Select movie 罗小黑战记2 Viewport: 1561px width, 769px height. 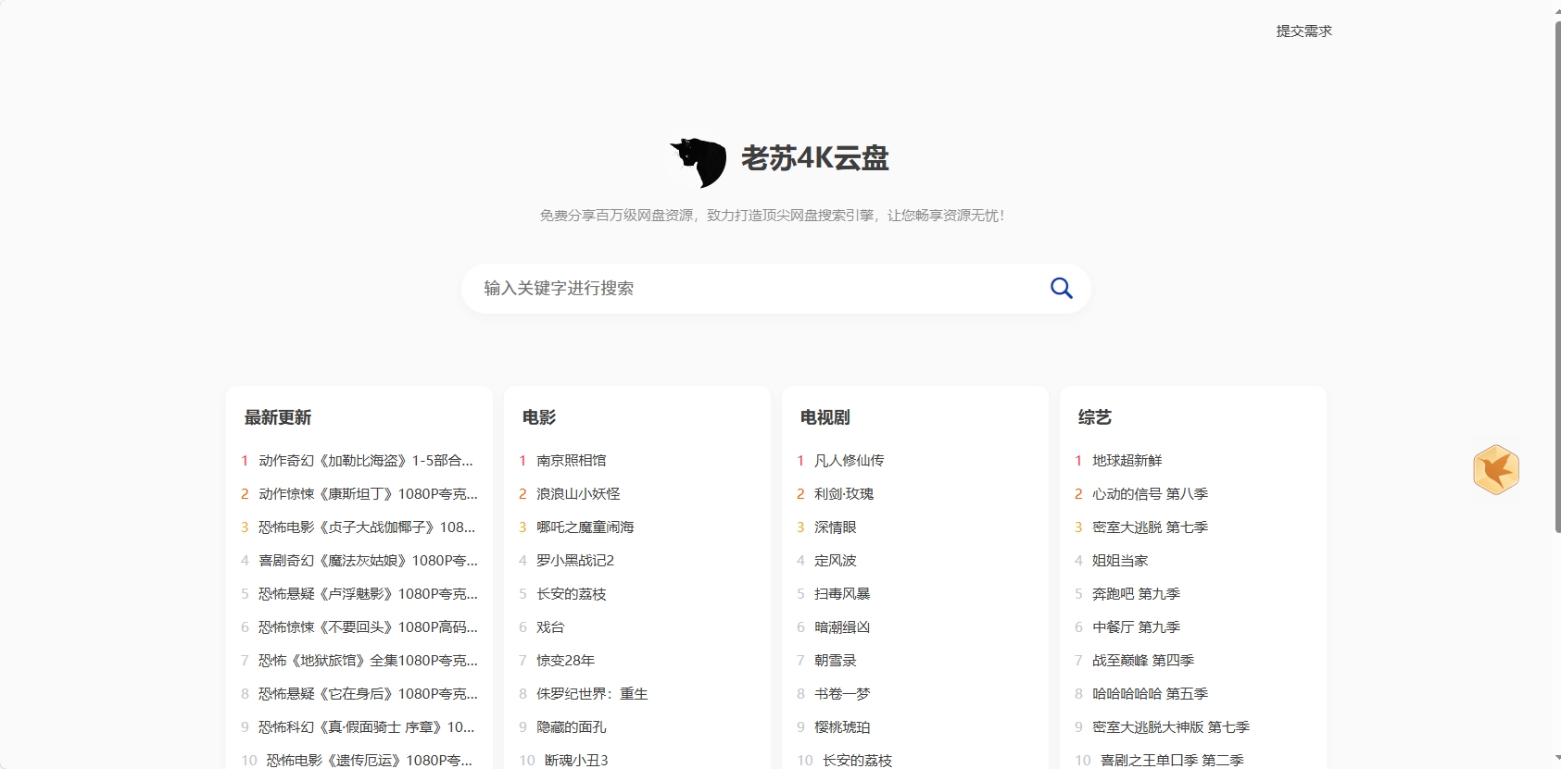point(575,560)
